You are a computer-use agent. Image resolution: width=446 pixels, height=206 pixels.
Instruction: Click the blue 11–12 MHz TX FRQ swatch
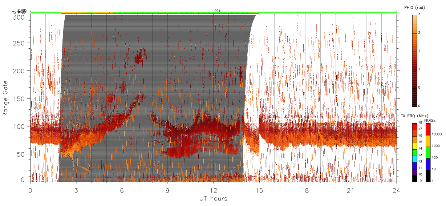[414, 166]
